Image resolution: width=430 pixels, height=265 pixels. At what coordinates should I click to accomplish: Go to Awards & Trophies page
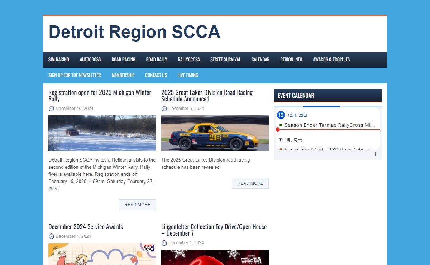tap(331, 59)
